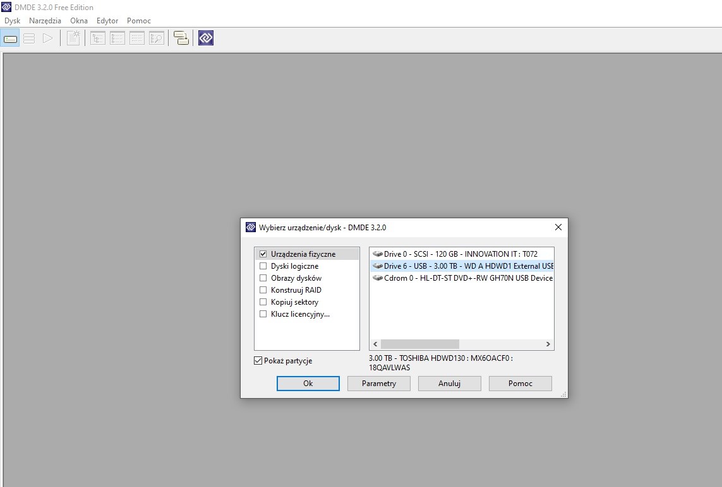The image size is (722, 487).
Task: Enable the Konstruuj RAID checkbox
Action: [x=263, y=290]
